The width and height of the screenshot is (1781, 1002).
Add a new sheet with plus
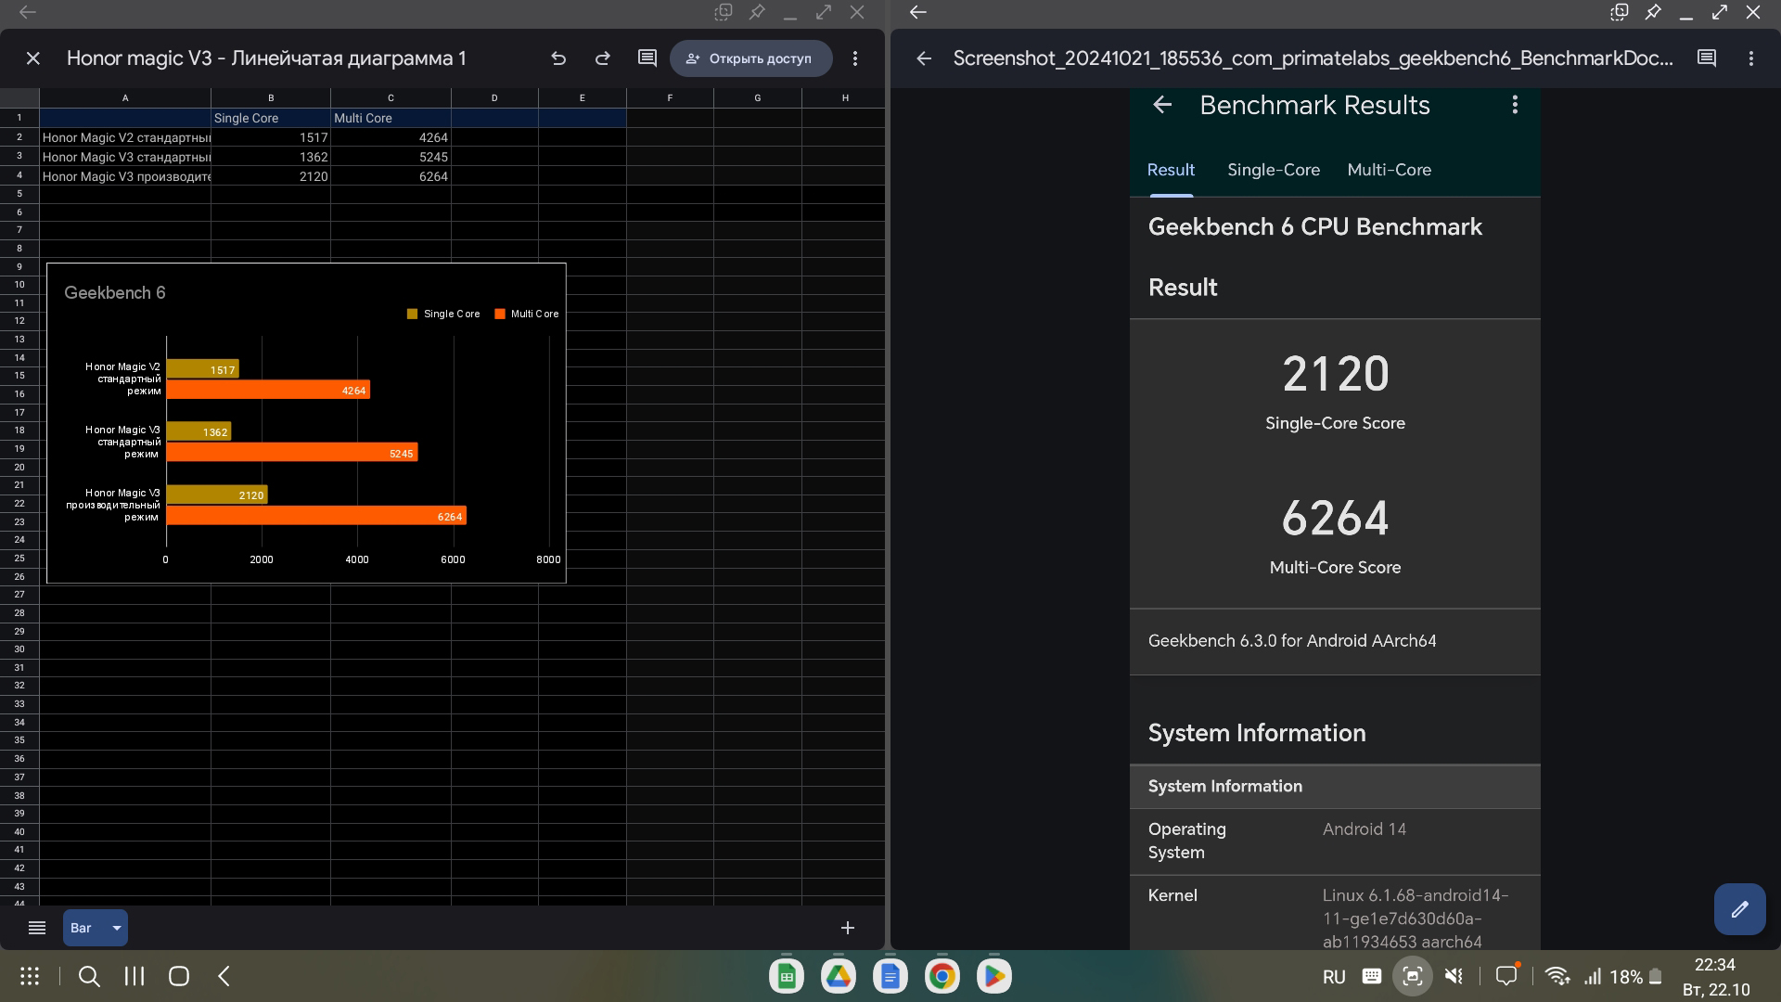coord(848,928)
